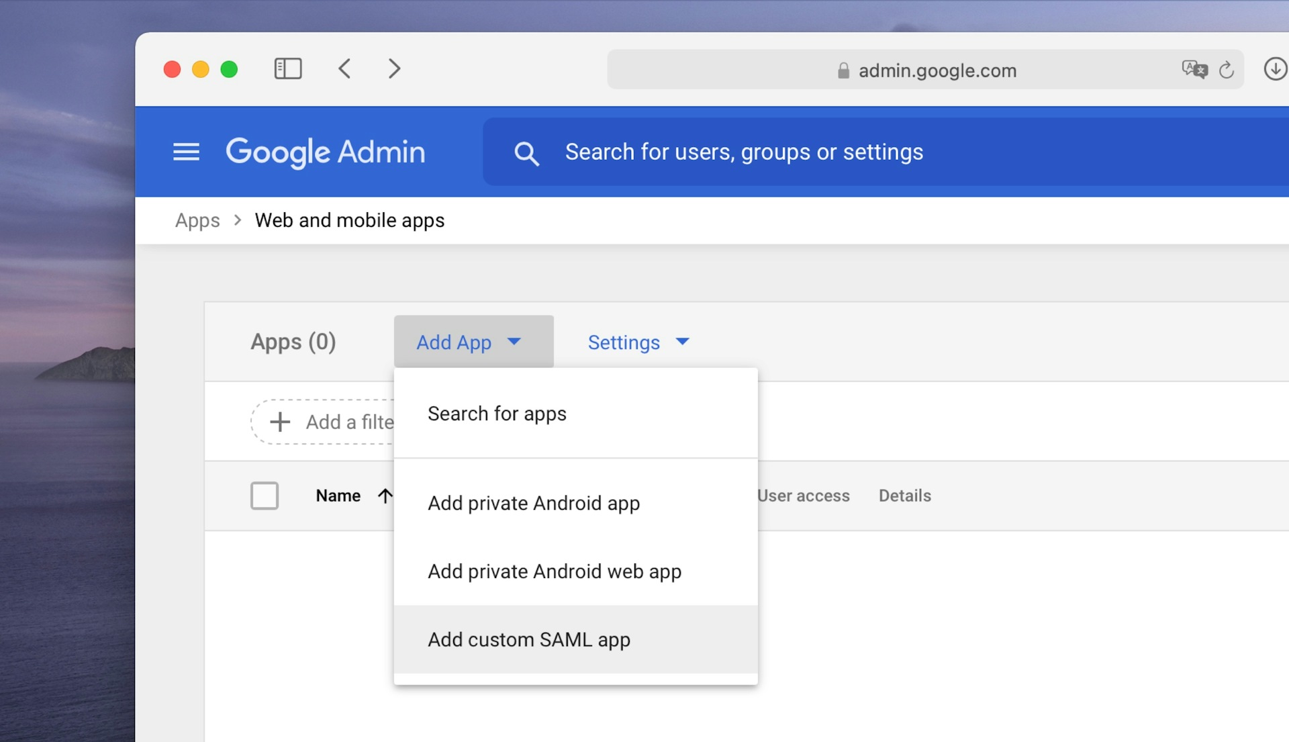The image size is (1289, 742).
Task: Click the plus icon in Add a filter
Action: tap(280, 422)
